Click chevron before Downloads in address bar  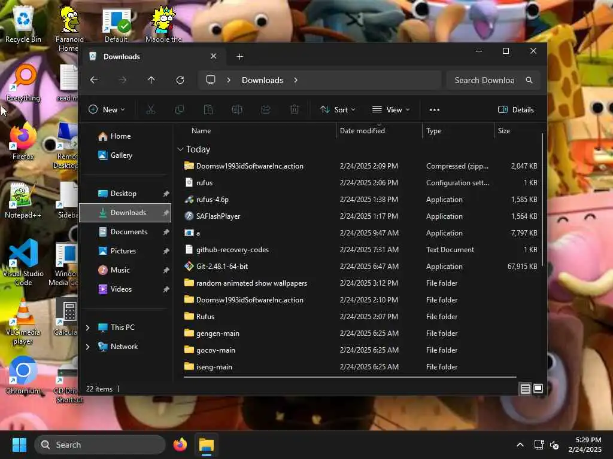click(x=229, y=80)
